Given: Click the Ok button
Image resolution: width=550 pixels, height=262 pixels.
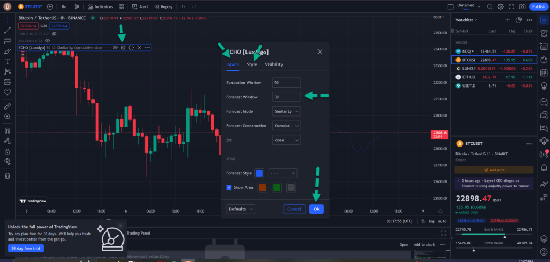Looking at the screenshot, I should 316,209.
